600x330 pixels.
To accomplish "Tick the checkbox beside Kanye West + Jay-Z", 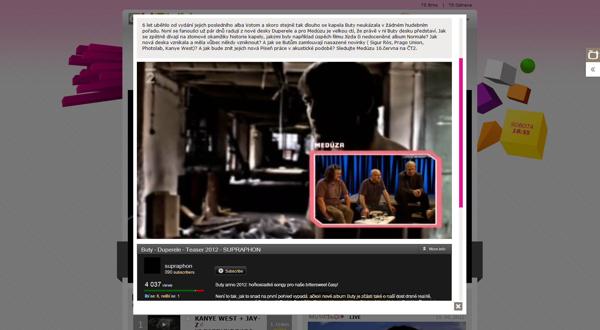I will click(x=188, y=319).
